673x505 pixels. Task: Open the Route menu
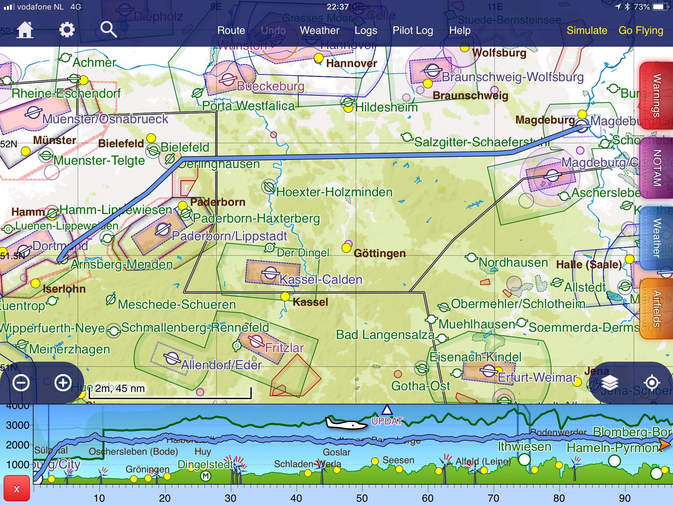click(x=231, y=30)
